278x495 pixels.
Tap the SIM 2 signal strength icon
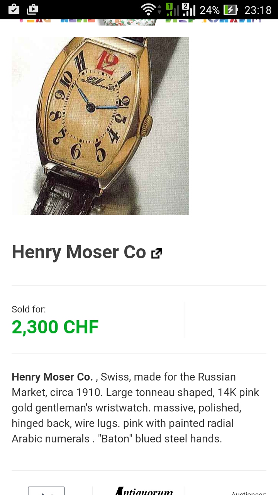pos(189,9)
